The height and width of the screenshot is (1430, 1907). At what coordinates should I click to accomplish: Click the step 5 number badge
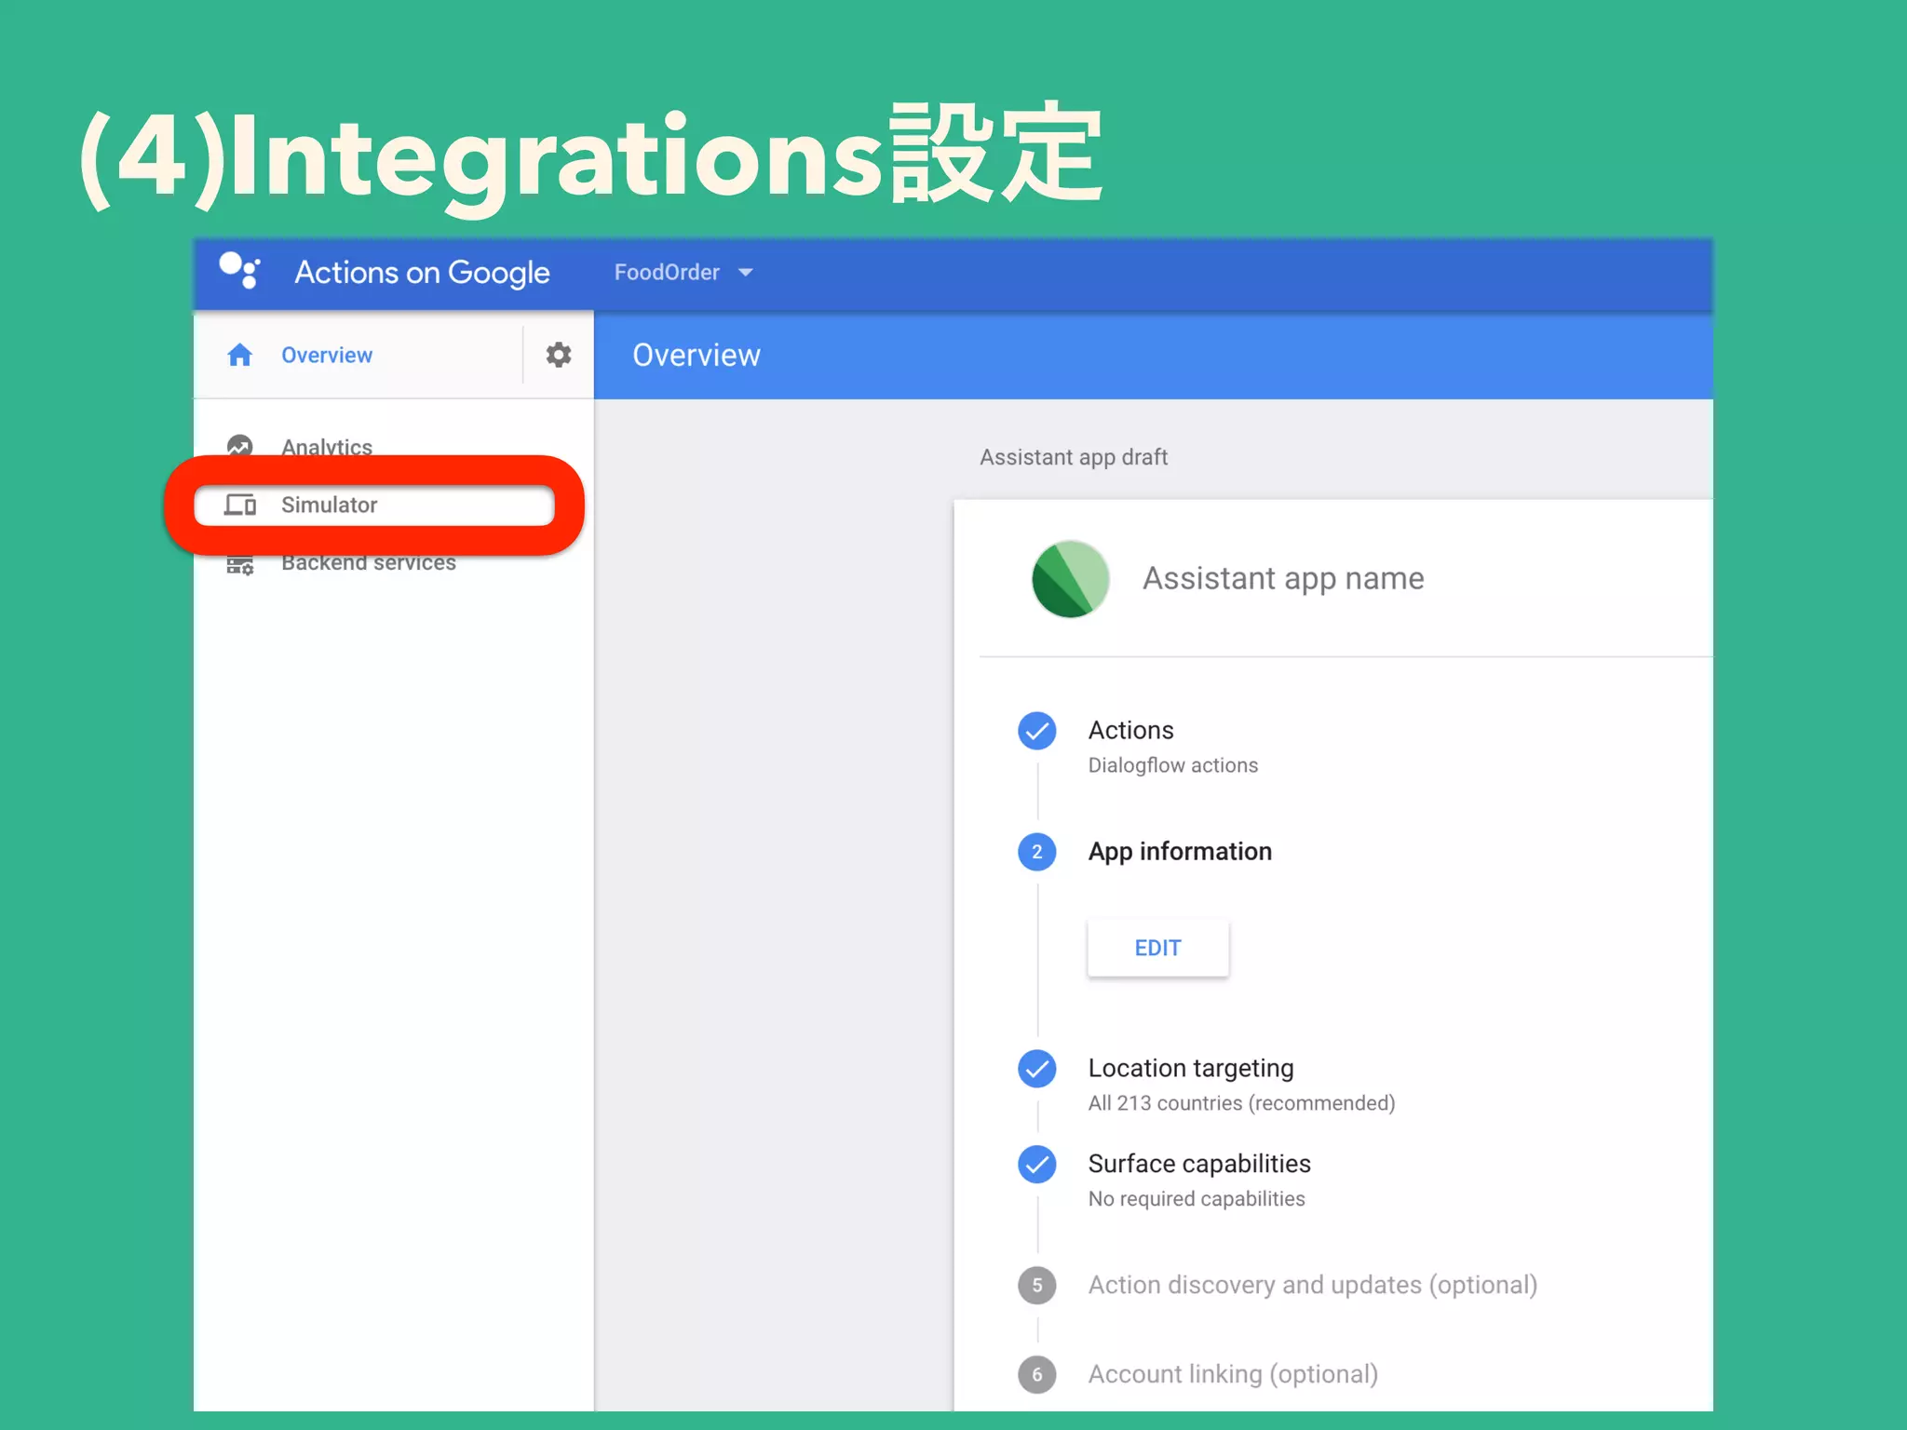point(1036,1286)
